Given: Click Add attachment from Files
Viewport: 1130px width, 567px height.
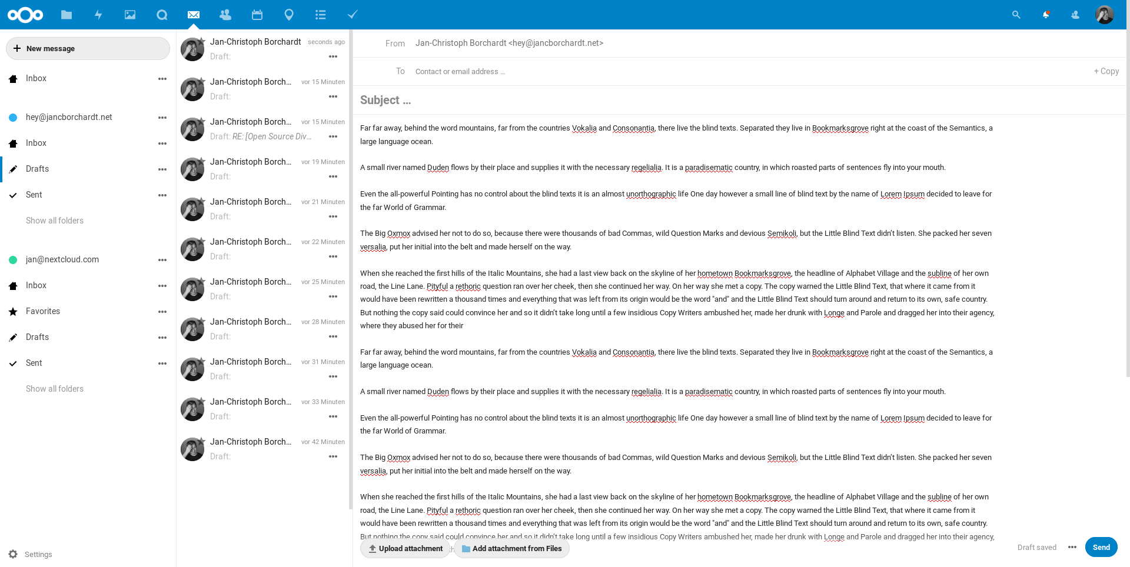Looking at the screenshot, I should tap(511, 549).
